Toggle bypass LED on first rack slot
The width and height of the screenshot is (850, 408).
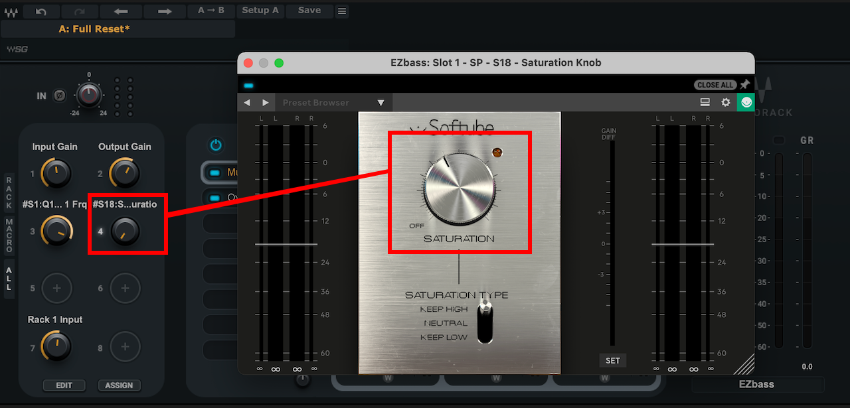tap(214, 172)
